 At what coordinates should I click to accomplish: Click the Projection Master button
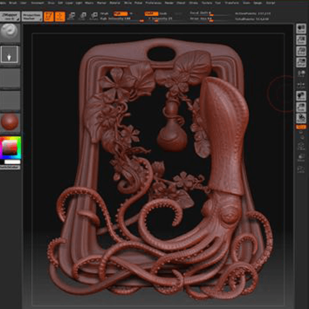[32, 16]
